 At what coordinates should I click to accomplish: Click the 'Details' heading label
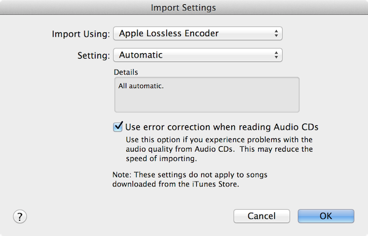tap(126, 72)
